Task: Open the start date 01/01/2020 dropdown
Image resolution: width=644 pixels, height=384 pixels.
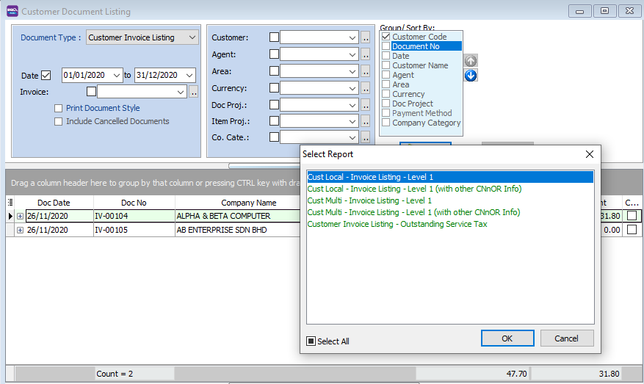Action: [117, 76]
